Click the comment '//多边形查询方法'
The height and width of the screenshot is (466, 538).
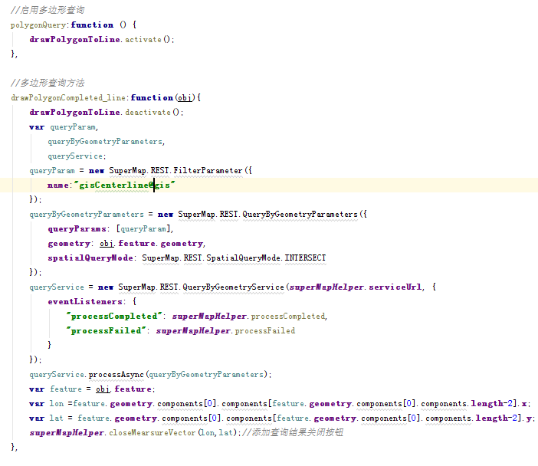click(48, 83)
